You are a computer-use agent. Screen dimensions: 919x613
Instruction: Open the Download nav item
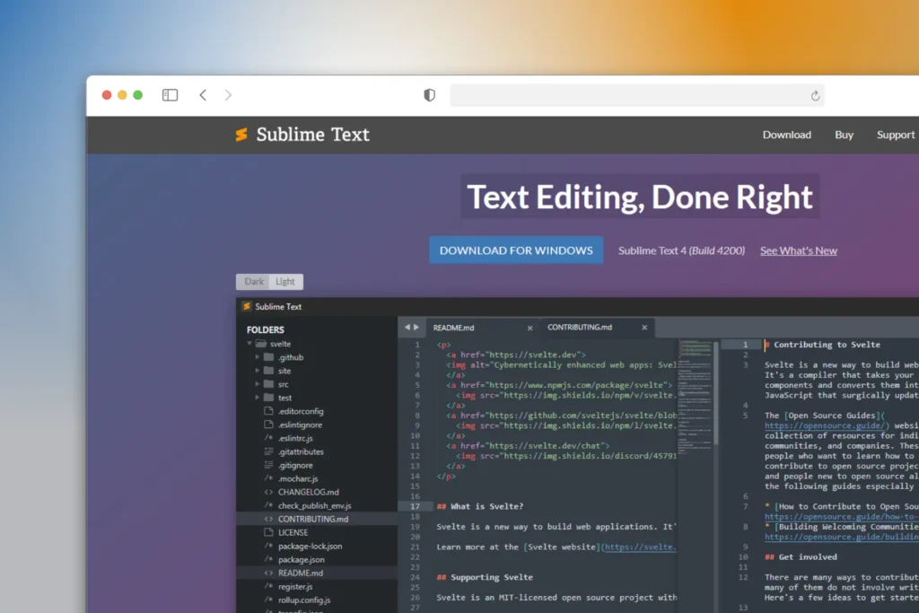click(x=786, y=135)
